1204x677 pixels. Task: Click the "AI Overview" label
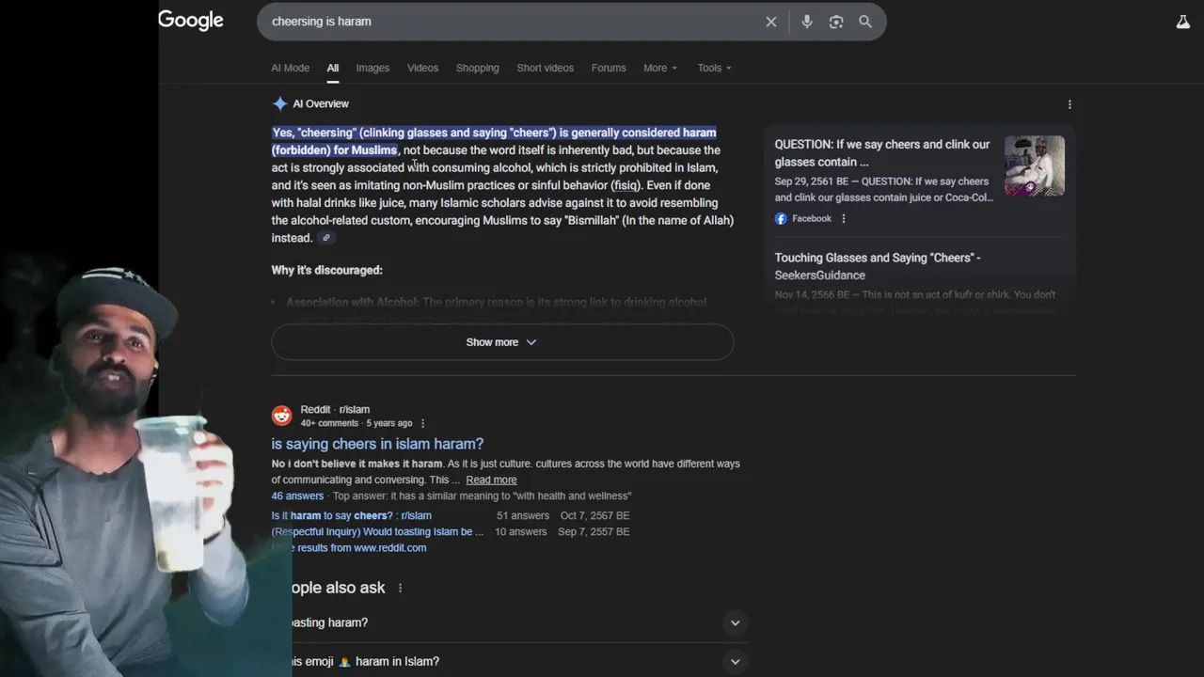tap(321, 103)
